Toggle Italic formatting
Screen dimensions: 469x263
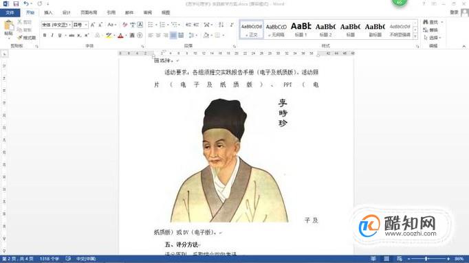pyautogui.click(x=52, y=36)
